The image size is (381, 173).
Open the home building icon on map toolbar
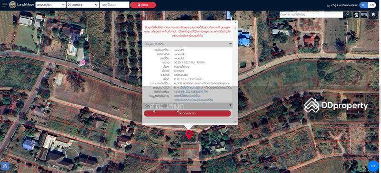click(x=356, y=15)
